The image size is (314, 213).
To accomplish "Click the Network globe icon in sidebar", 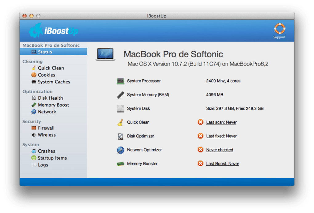I will coord(34,112).
